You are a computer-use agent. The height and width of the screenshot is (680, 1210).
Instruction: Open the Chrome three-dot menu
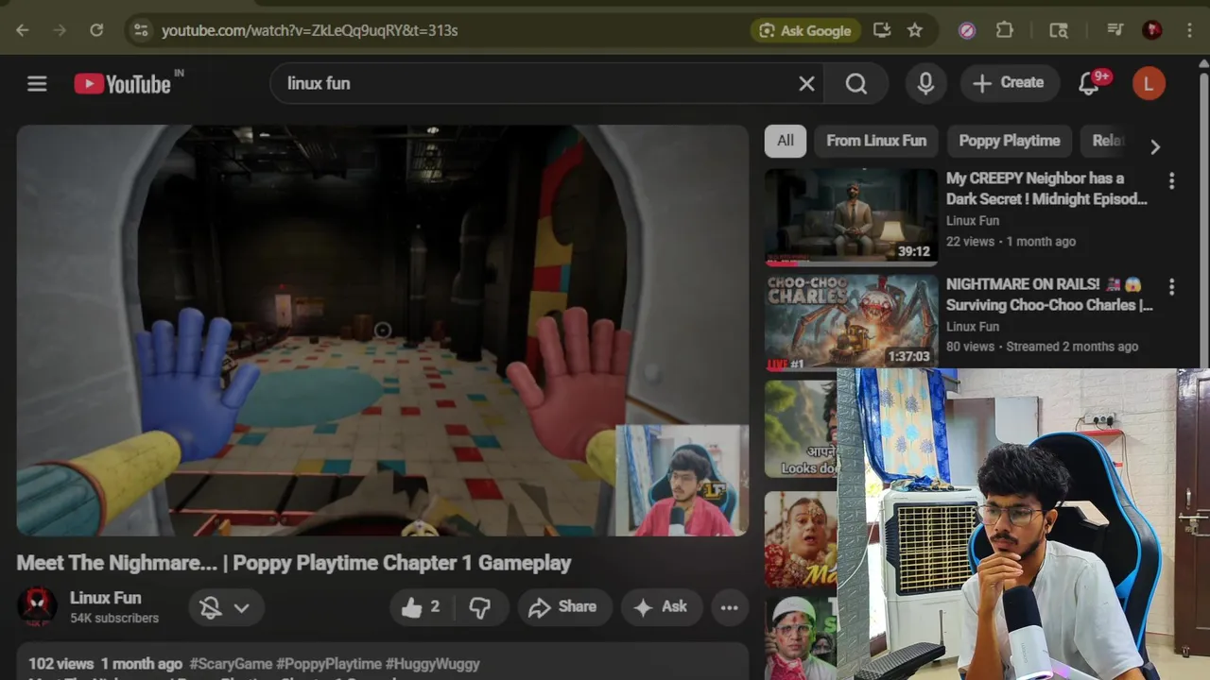[x=1189, y=30]
